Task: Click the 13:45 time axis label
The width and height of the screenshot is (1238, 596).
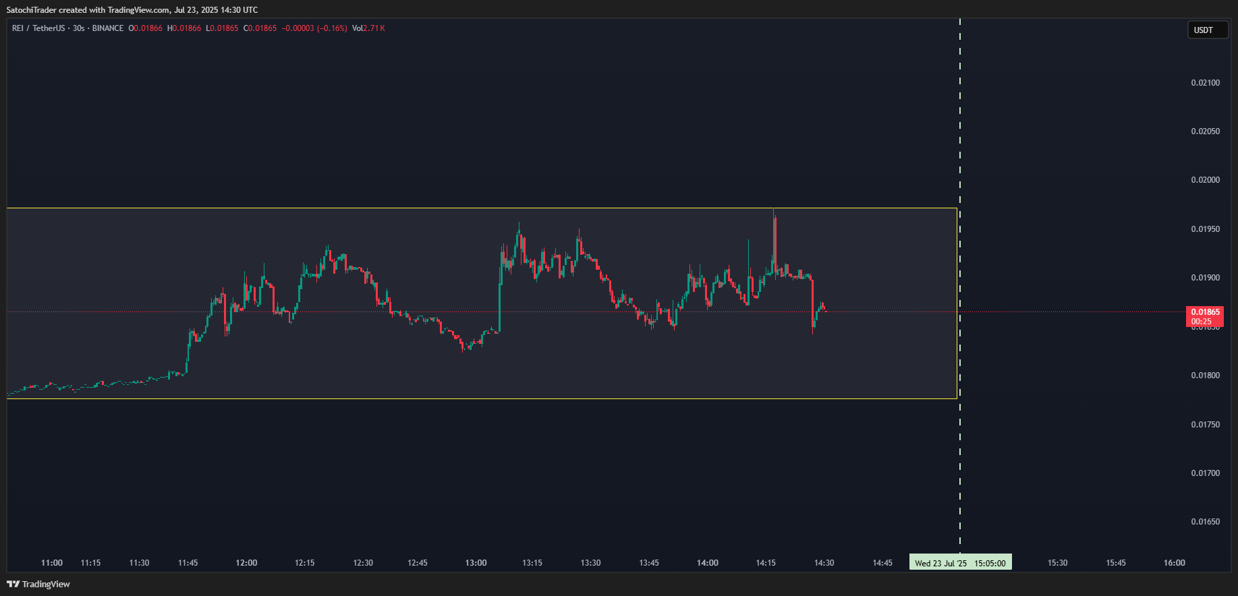Action: [x=649, y=563]
